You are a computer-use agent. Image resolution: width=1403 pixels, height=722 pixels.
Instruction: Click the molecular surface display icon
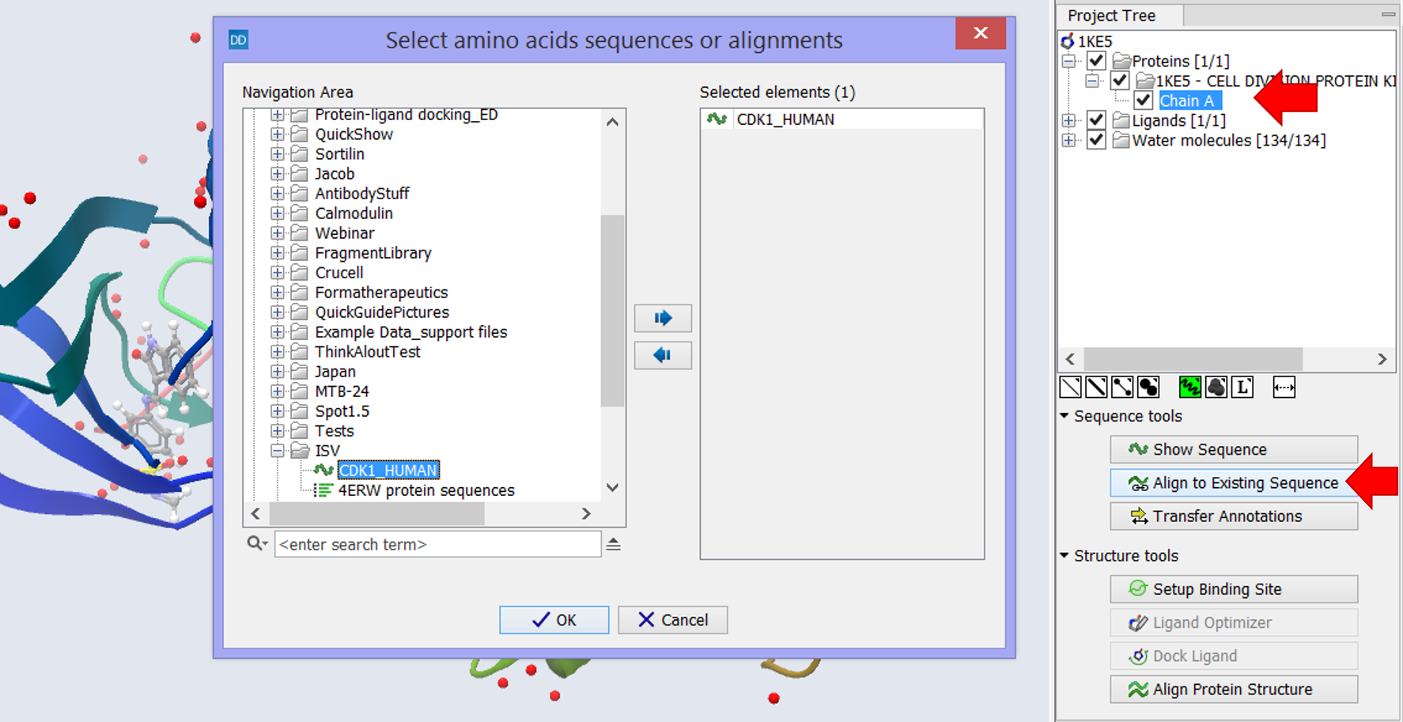[1217, 387]
